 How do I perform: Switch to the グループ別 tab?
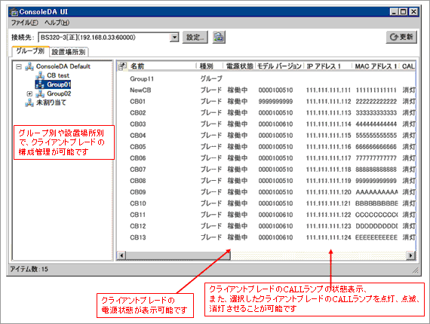(30, 51)
